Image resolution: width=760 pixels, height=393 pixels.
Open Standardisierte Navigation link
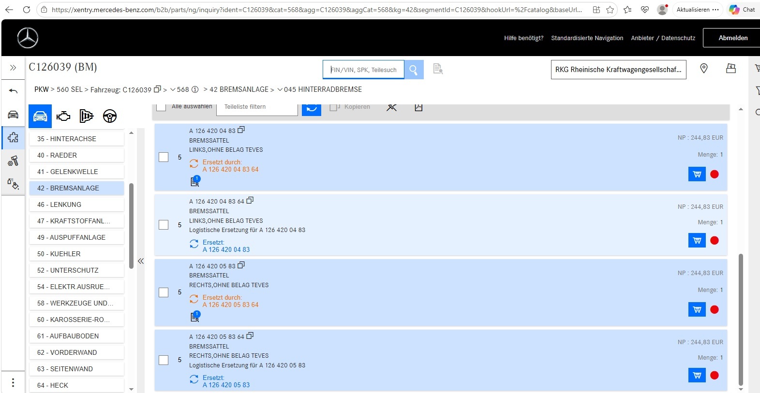pos(587,38)
